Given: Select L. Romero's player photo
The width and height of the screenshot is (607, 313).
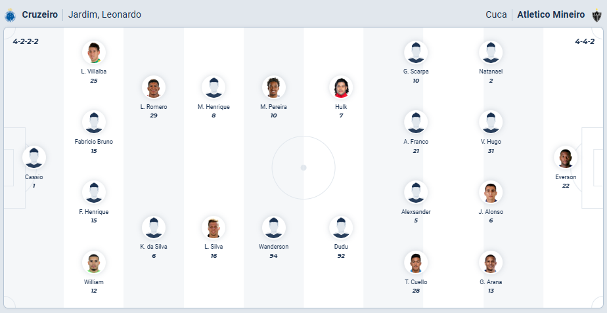Looking at the screenshot, I should pos(154,87).
